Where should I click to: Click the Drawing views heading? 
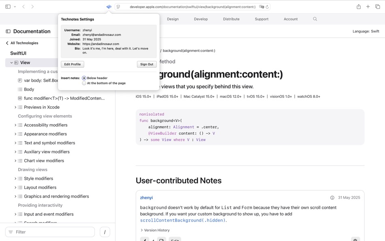33,170
